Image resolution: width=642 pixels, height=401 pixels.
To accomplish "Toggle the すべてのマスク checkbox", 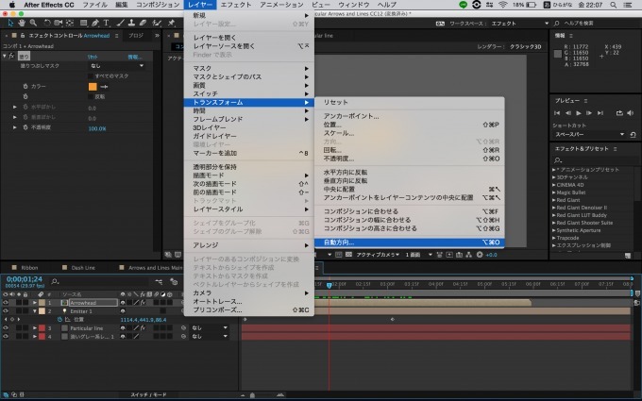I will (92, 75).
